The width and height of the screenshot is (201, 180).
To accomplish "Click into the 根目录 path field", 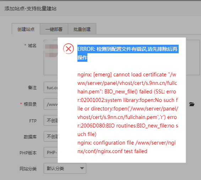I will [x=51, y=104].
